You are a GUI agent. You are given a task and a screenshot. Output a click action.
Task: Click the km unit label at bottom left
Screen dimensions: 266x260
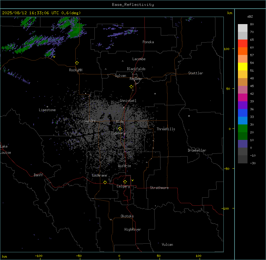5,256
